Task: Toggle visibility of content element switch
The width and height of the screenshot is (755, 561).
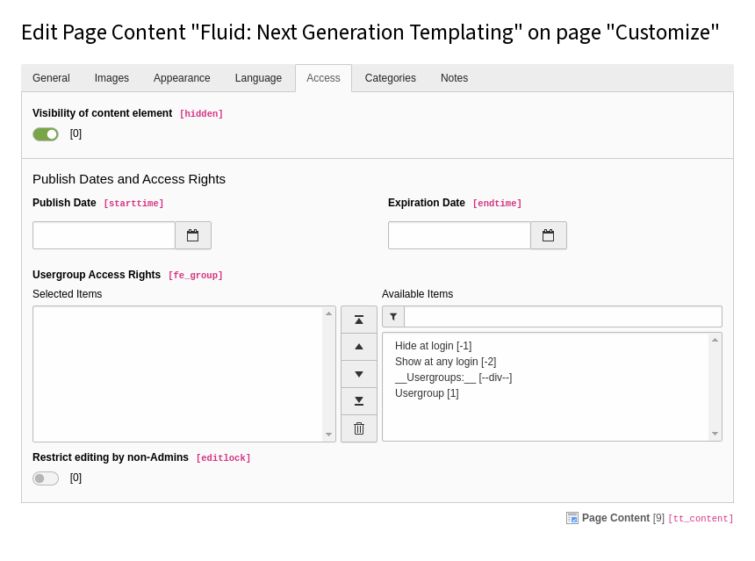Action: pos(46,134)
